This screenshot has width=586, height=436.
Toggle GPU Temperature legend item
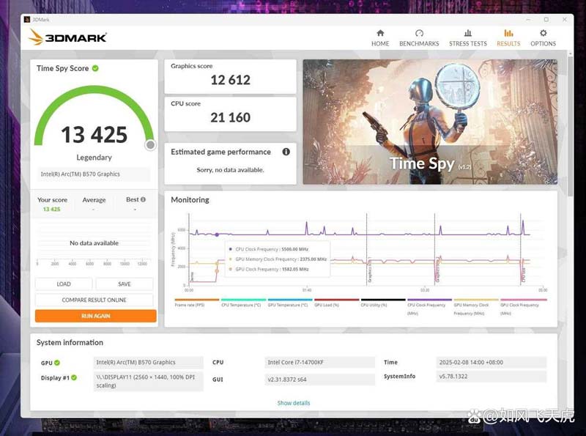[289, 303]
